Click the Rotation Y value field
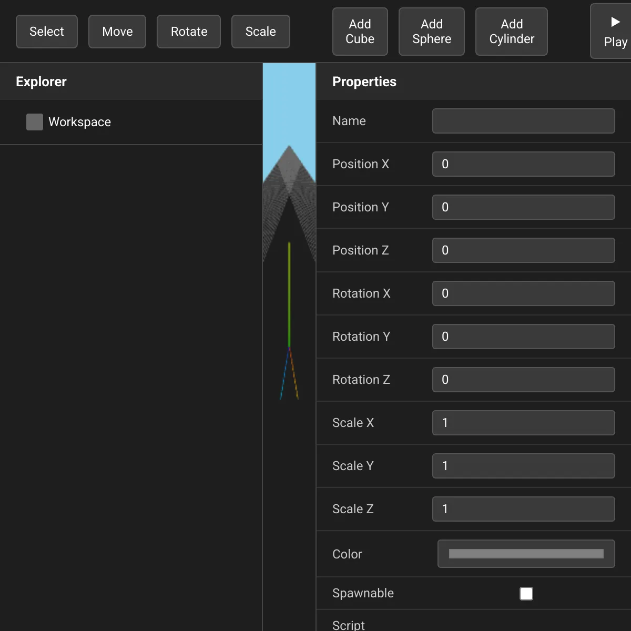 tap(523, 337)
